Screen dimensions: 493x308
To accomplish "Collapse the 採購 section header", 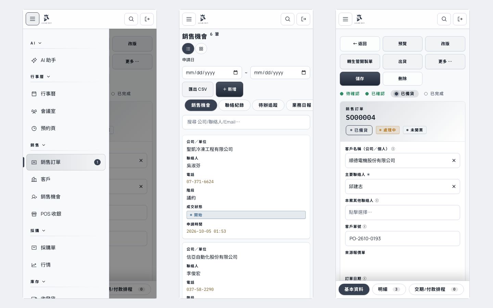I will click(38, 231).
